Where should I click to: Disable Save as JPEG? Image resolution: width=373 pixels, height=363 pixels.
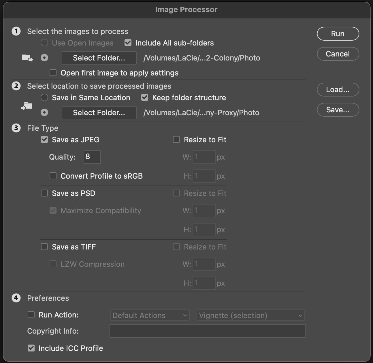click(44, 139)
